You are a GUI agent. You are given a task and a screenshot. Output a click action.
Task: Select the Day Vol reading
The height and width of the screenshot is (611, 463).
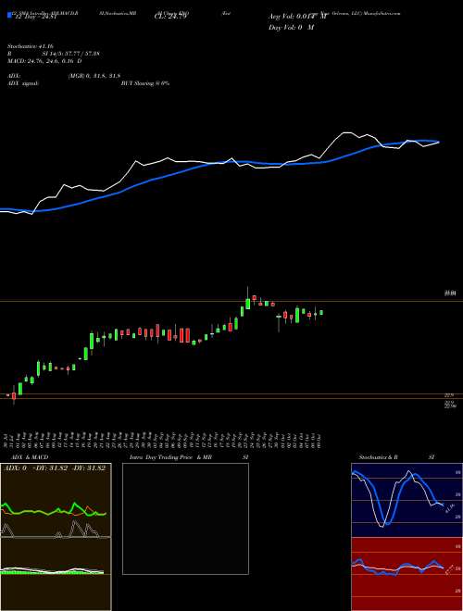tap(291, 27)
